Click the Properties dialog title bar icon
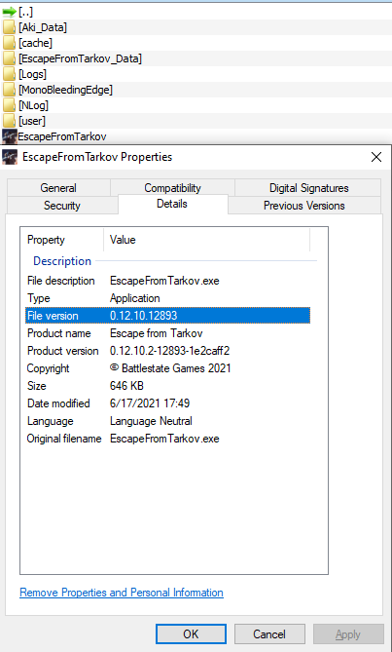Screen dimensions: 392x652 tap(10, 157)
